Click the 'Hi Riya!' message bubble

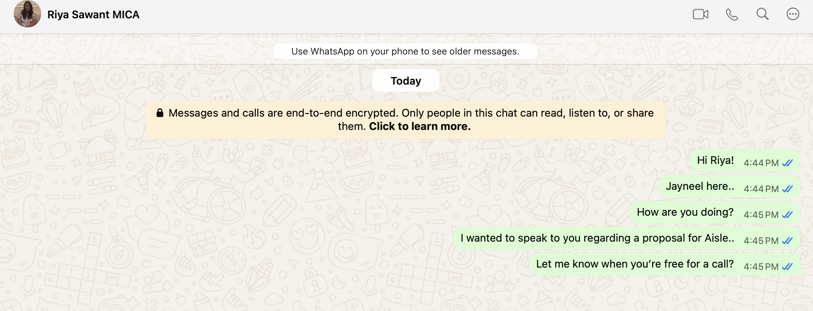click(715, 160)
